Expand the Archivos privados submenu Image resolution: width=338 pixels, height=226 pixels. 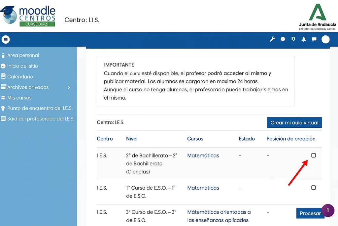(x=69, y=87)
